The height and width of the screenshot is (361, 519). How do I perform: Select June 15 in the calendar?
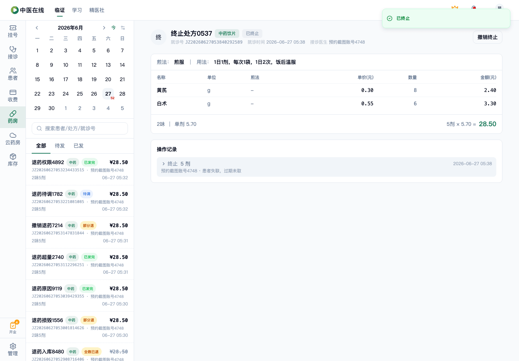pyautogui.click(x=37, y=79)
